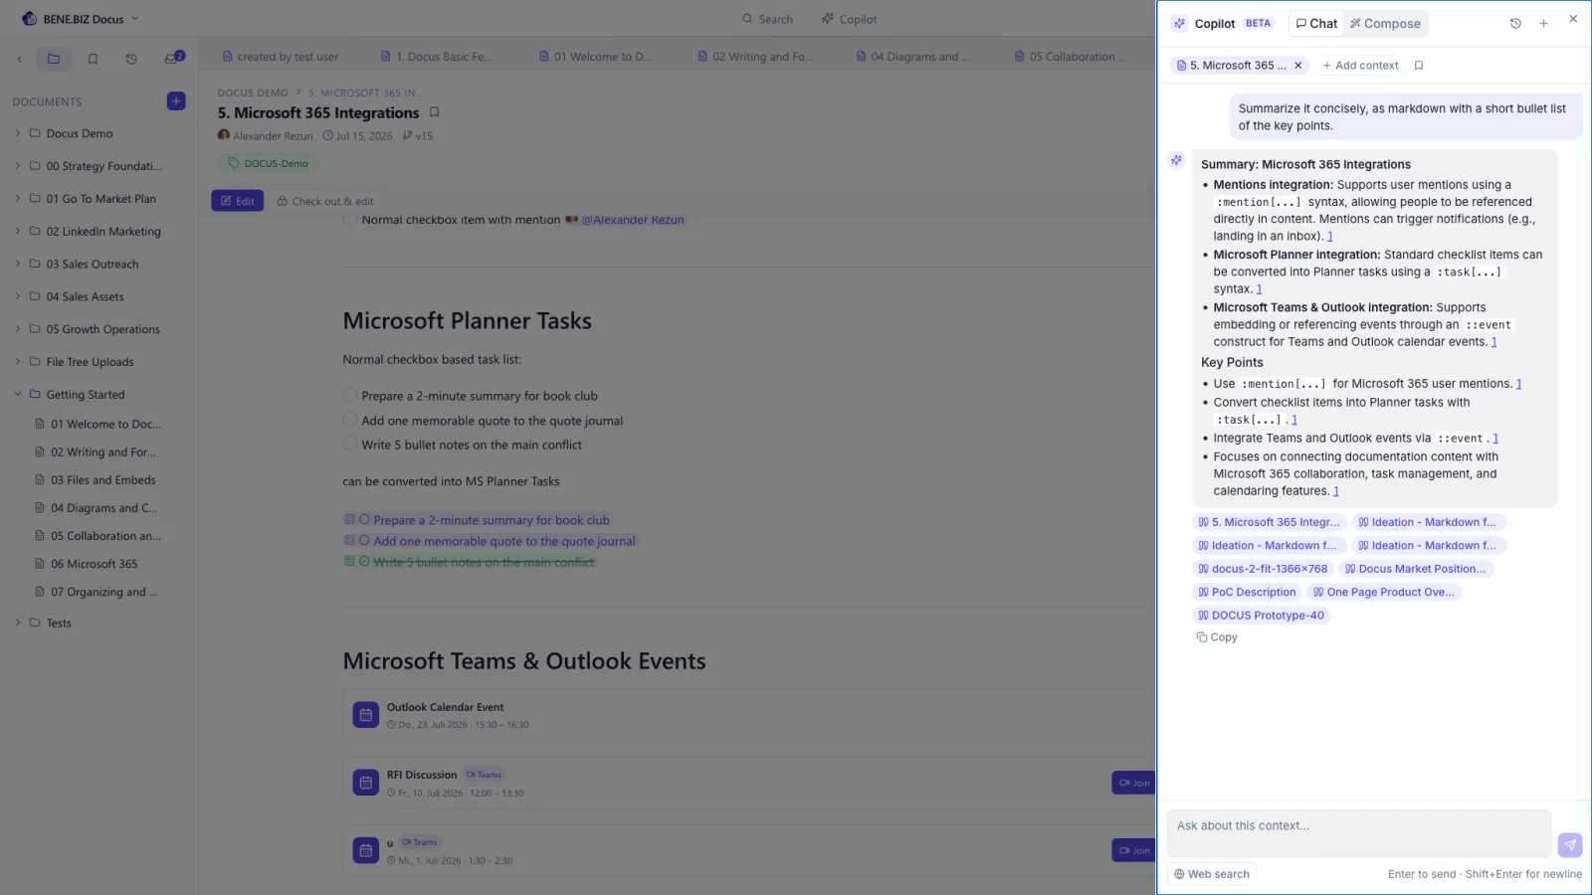Screen dimensions: 1592x895
Task: Focus the Ask about this context input
Action: [1358, 833]
